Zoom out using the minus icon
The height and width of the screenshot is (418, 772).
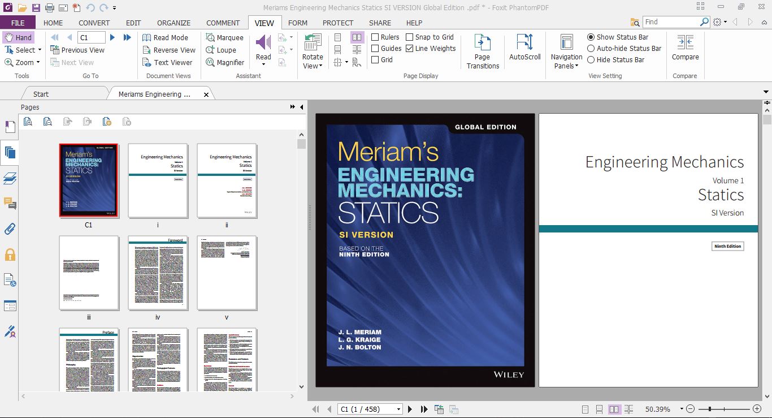point(691,409)
